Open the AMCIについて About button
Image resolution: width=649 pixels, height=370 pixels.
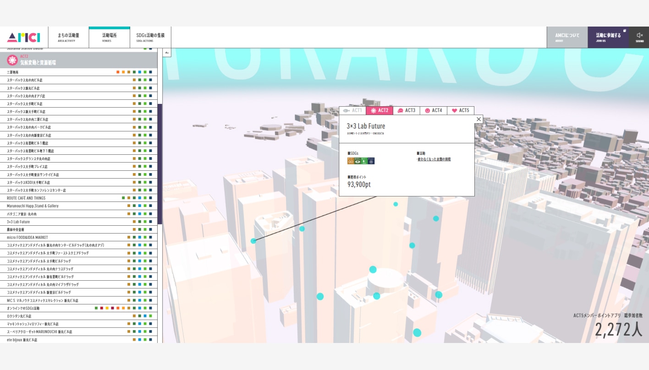tap(567, 37)
